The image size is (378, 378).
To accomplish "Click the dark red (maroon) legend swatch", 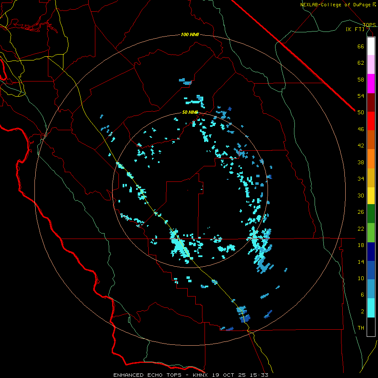I will pyautogui.click(x=371, y=102).
